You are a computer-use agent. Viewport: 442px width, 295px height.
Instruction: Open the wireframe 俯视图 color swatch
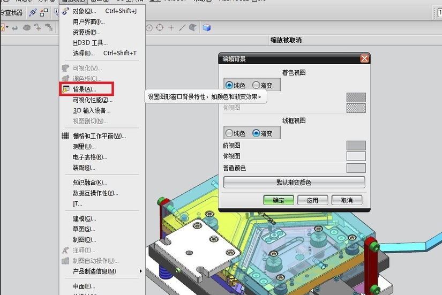[356, 146]
